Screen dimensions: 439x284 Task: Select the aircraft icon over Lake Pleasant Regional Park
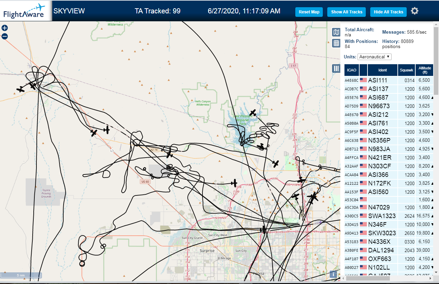pyautogui.click(x=253, y=113)
